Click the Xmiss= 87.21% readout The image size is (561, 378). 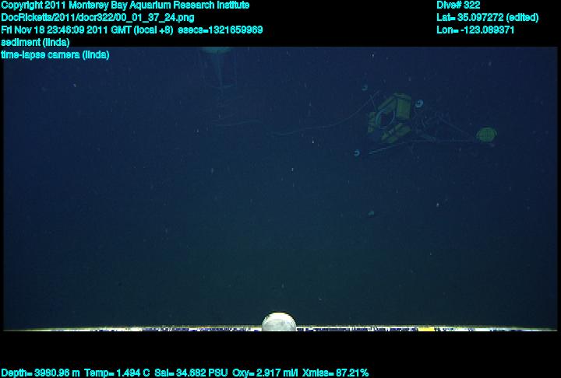[x=336, y=373]
